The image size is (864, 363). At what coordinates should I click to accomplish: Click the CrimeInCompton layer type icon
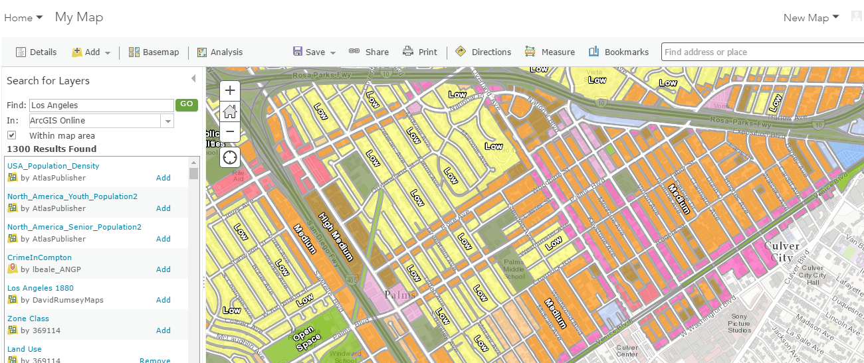tap(12, 269)
